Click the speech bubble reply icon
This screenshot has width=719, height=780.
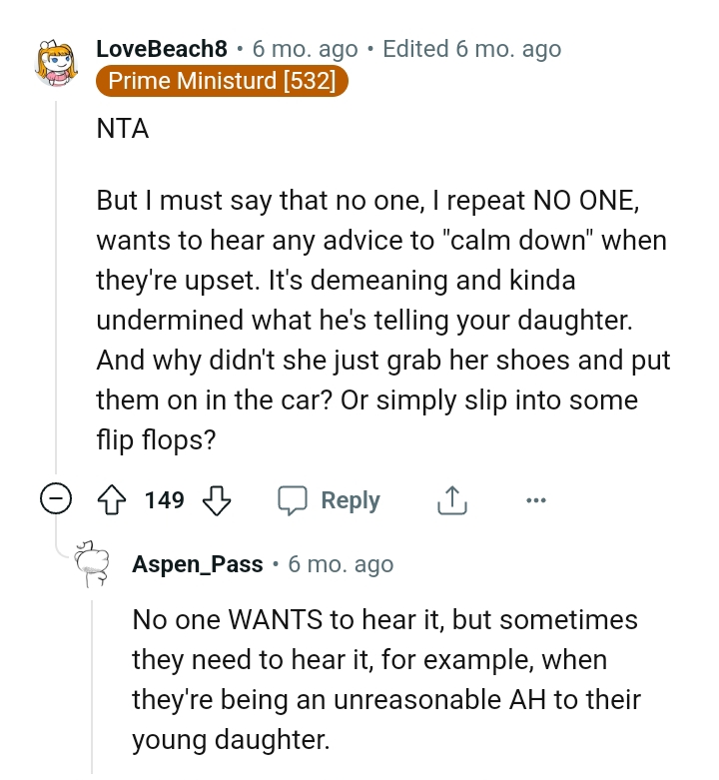[x=293, y=500]
